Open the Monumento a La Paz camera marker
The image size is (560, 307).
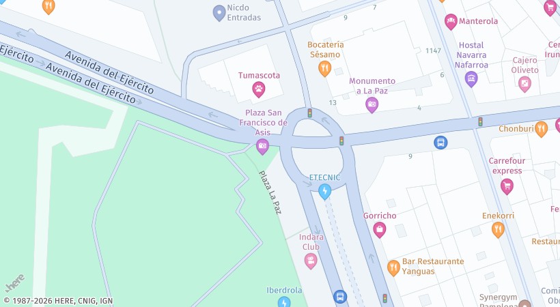point(372,105)
